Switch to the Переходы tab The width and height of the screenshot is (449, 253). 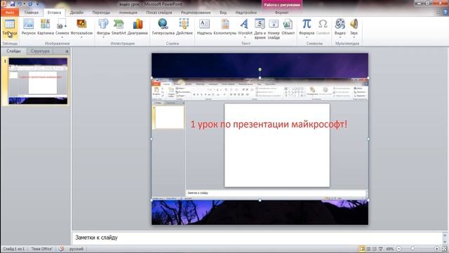101,13
